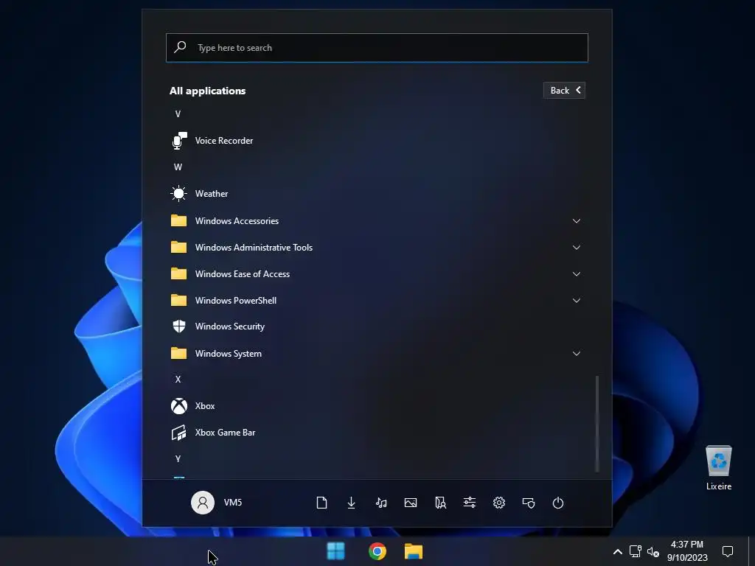Click the Power button icon
Image resolution: width=755 pixels, height=566 pixels.
tap(558, 503)
